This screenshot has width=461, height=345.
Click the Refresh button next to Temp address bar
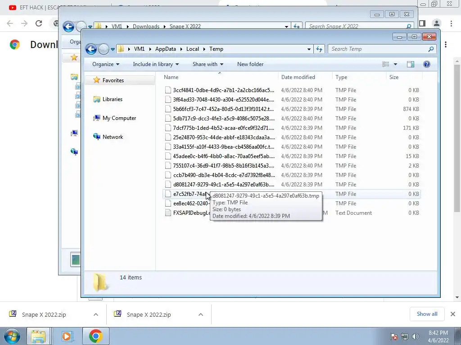(319, 49)
